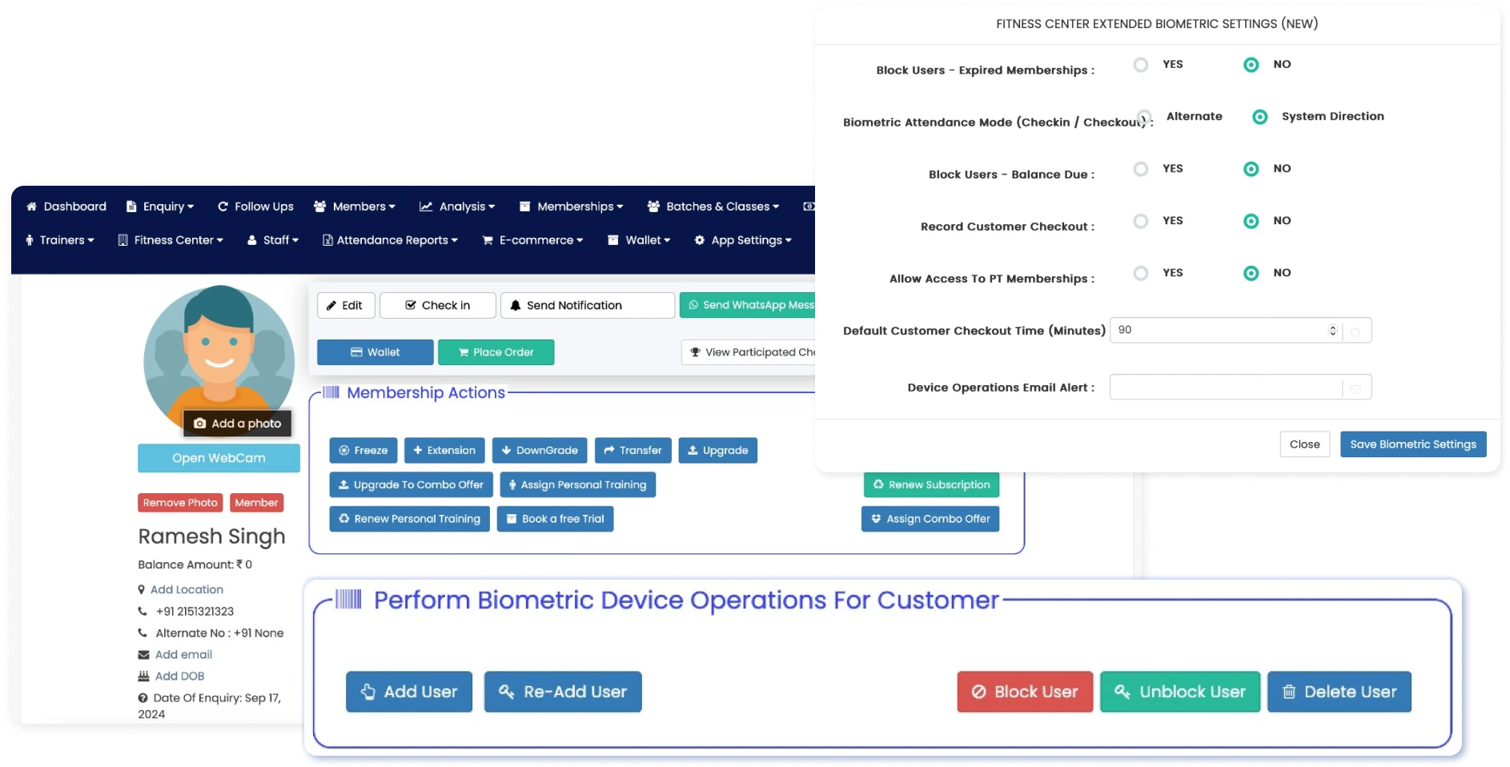Click the Add email link
Viewport: 1510px width, 767px height.
183,654
